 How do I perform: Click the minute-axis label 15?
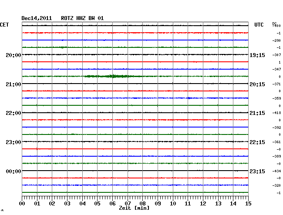(x=248, y=204)
